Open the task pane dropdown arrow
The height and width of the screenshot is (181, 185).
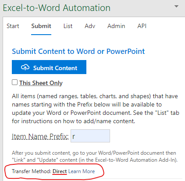pos(177,7)
